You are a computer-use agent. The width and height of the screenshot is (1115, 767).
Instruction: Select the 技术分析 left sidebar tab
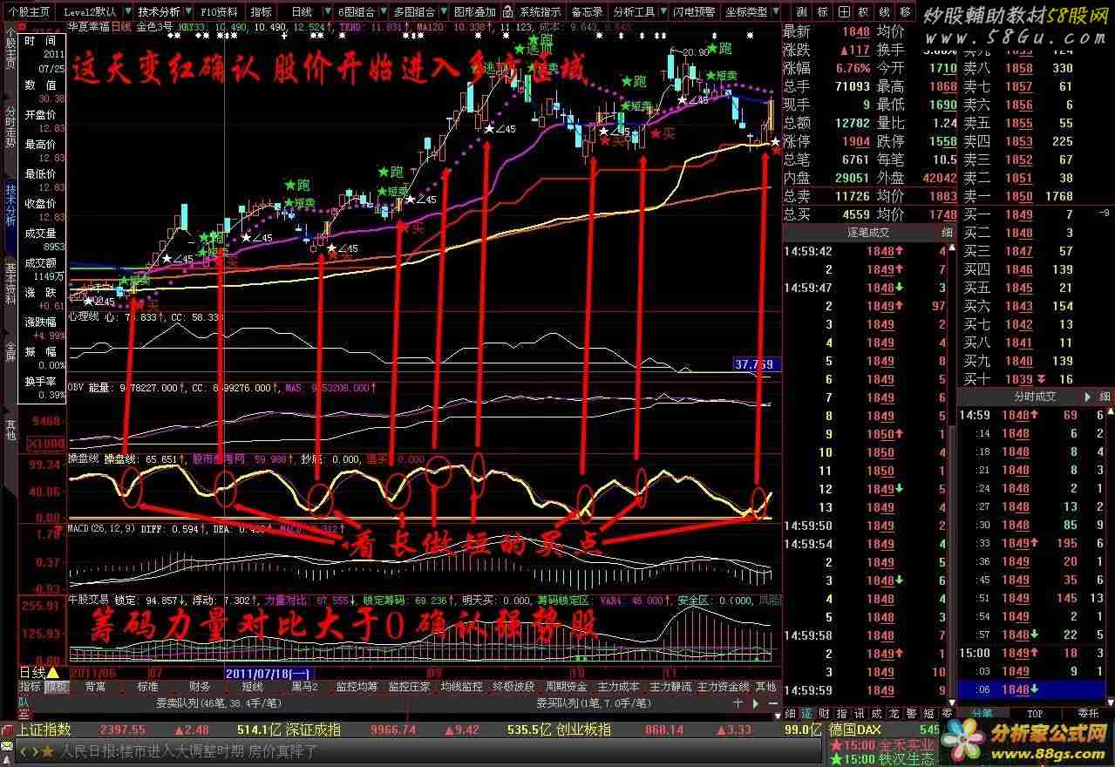pyautogui.click(x=10, y=206)
